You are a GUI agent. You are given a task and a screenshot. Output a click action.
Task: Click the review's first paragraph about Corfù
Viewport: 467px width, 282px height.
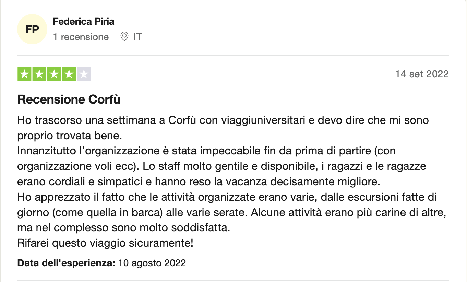pos(223,128)
